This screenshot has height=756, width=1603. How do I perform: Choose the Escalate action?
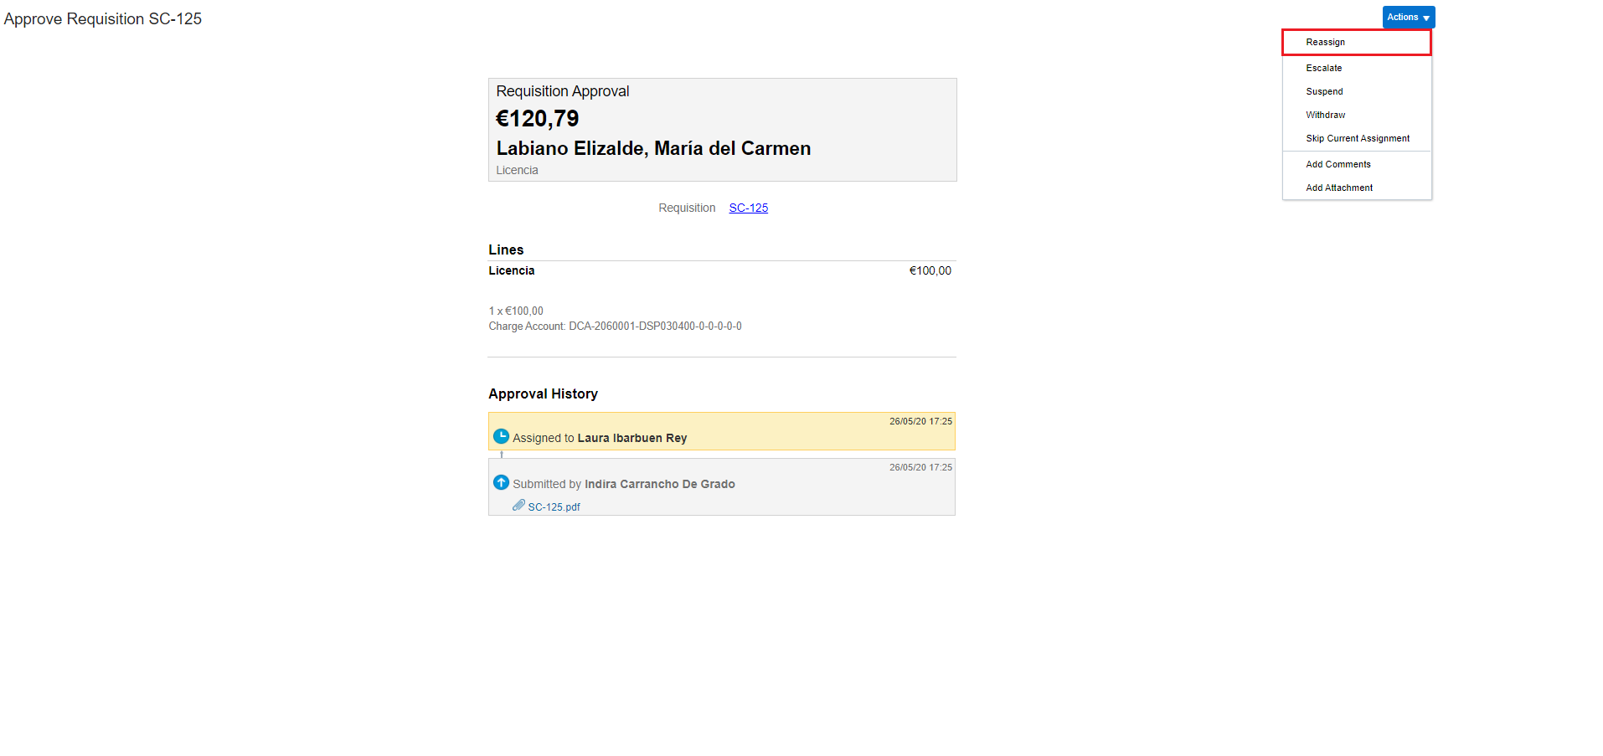1323,68
